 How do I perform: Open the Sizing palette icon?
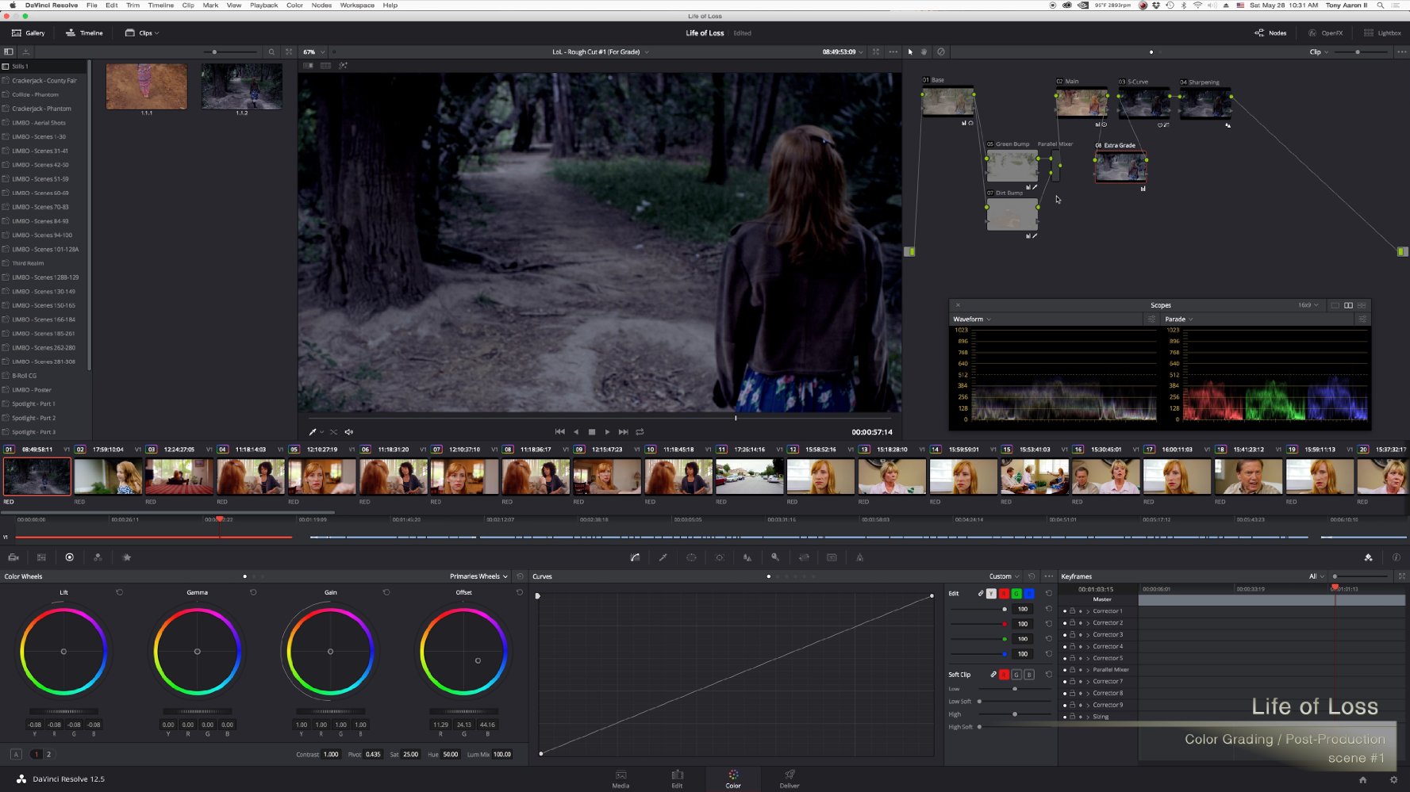[x=804, y=557]
